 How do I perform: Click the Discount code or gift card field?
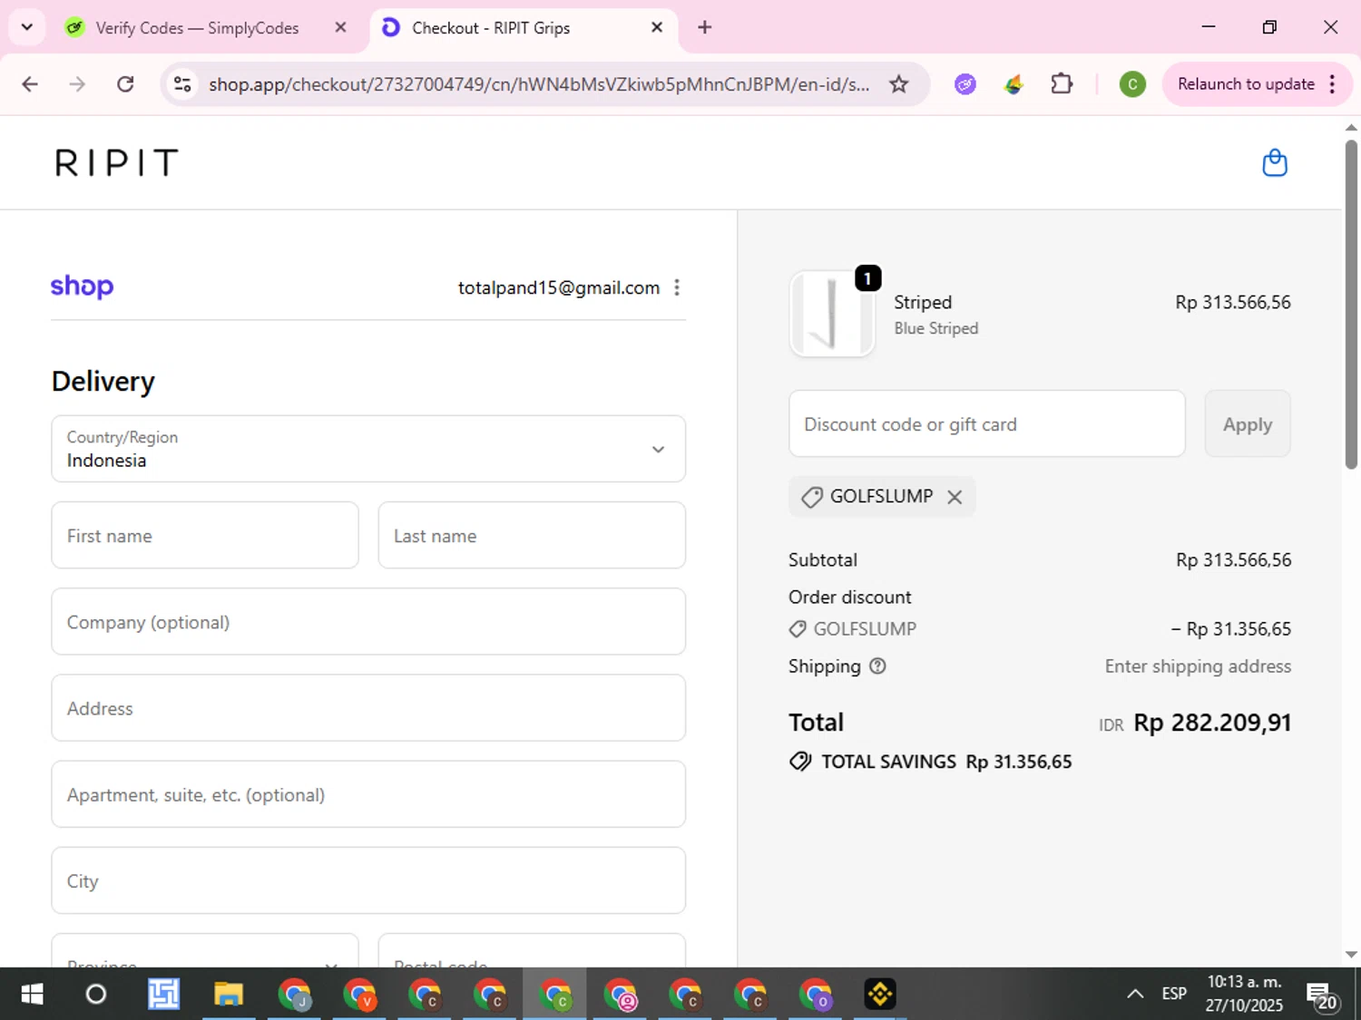click(x=987, y=424)
